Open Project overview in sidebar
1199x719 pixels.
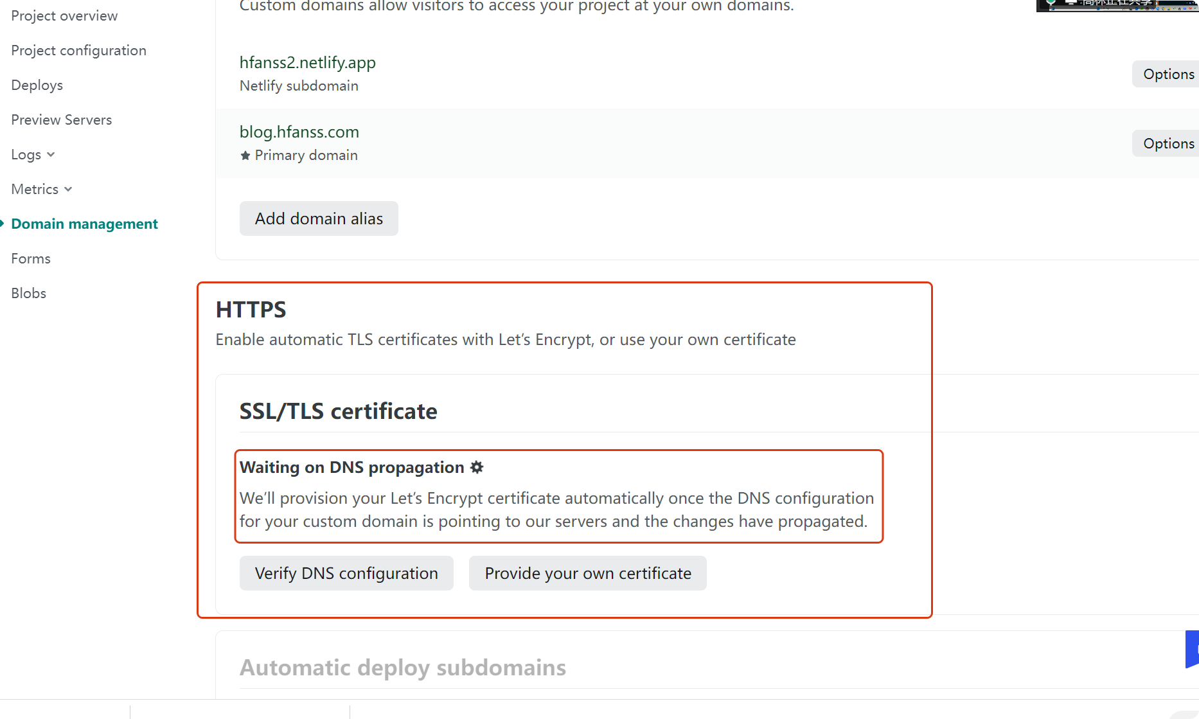(64, 15)
